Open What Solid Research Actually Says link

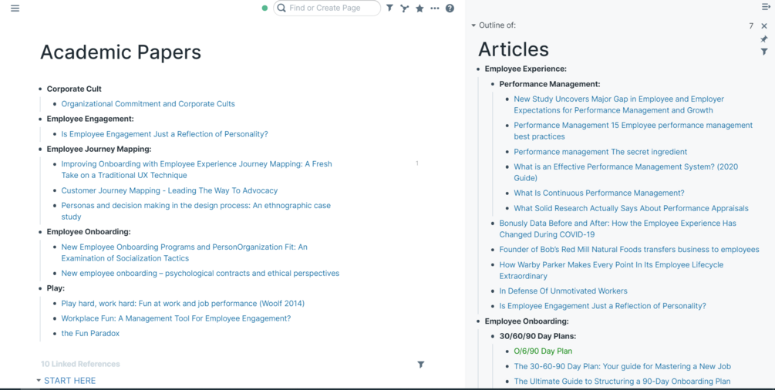tap(631, 208)
